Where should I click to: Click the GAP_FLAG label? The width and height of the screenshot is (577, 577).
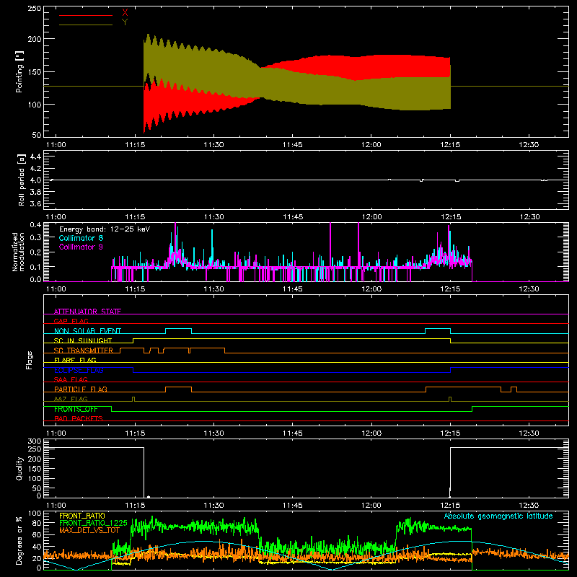(x=71, y=321)
